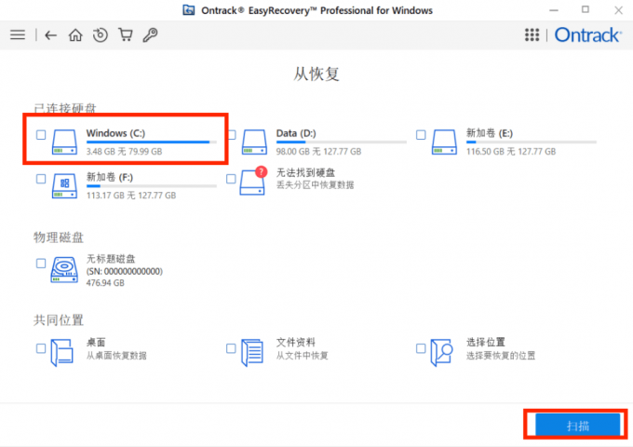Click the lost partition drive icon
The image size is (633, 447).
click(x=253, y=181)
